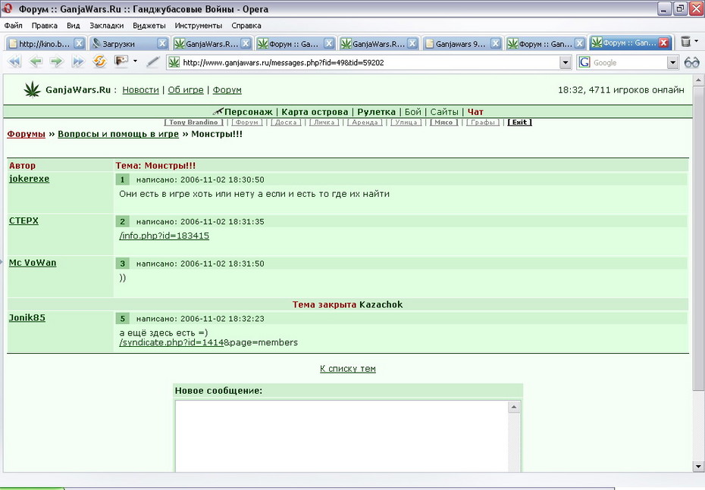Click the [Tony Brandino] shortcut
The width and height of the screenshot is (705, 490).
coord(193,122)
